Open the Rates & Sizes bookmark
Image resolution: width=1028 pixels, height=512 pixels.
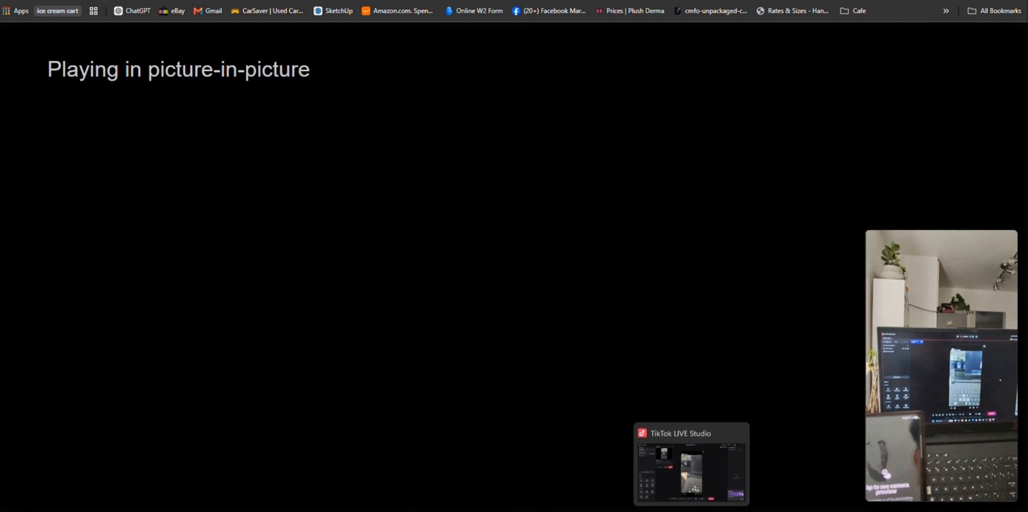[x=793, y=11]
